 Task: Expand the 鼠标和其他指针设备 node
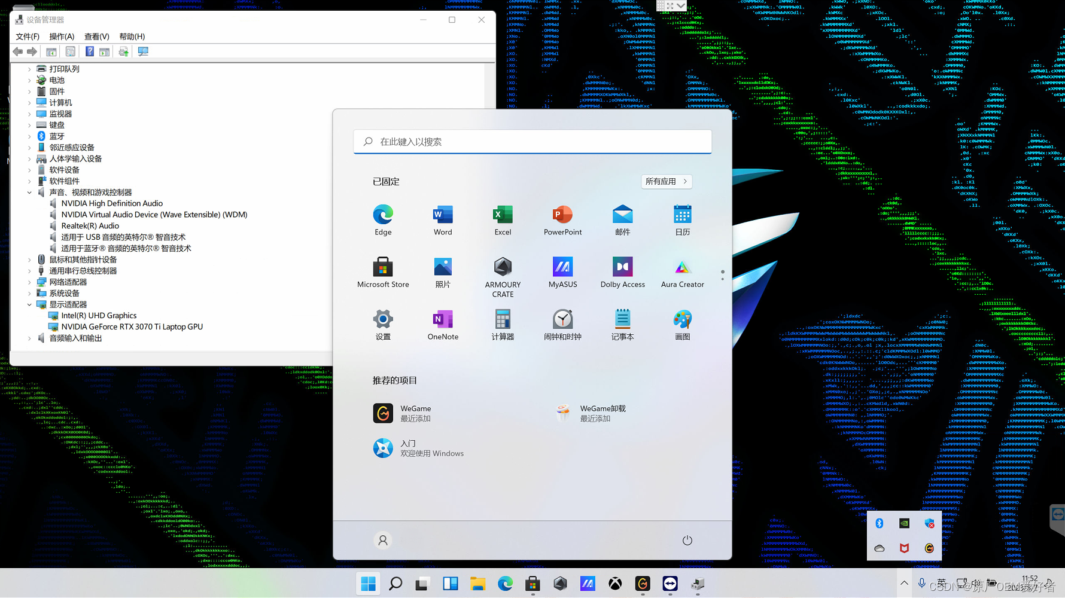pyautogui.click(x=29, y=260)
